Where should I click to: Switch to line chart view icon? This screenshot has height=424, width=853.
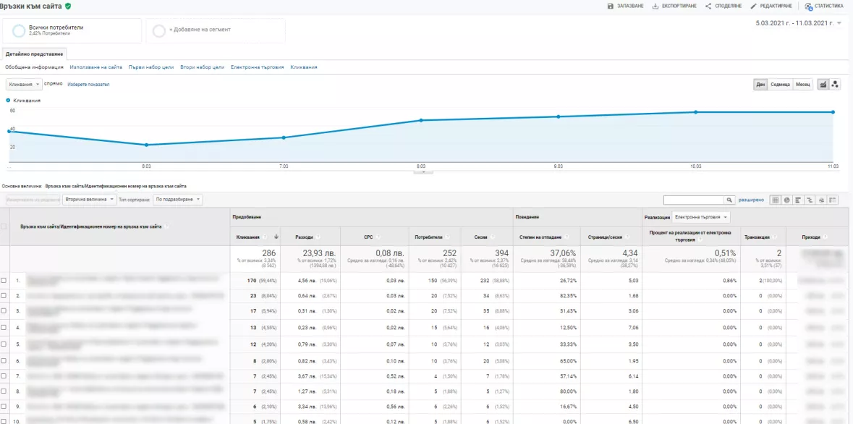pyautogui.click(x=823, y=85)
